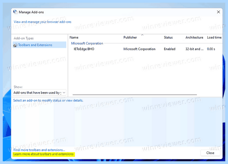The width and height of the screenshot is (228, 164).
Task: Click the 0.00 s load time cell
Action: [x=211, y=49]
